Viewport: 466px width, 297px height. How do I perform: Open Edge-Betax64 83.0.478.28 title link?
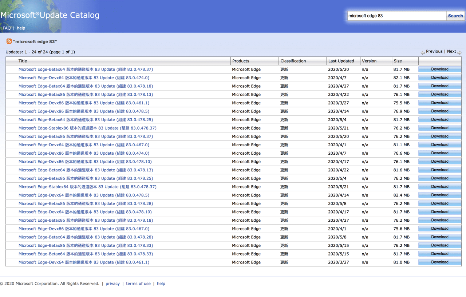pyautogui.click(x=86, y=237)
